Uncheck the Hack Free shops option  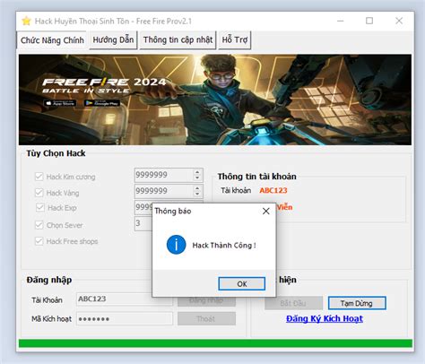tap(39, 241)
